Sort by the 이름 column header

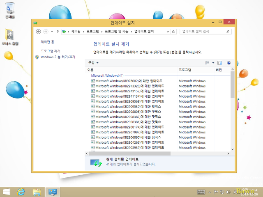131,70
